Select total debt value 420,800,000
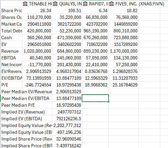168x148 pixels. (39, 31)
